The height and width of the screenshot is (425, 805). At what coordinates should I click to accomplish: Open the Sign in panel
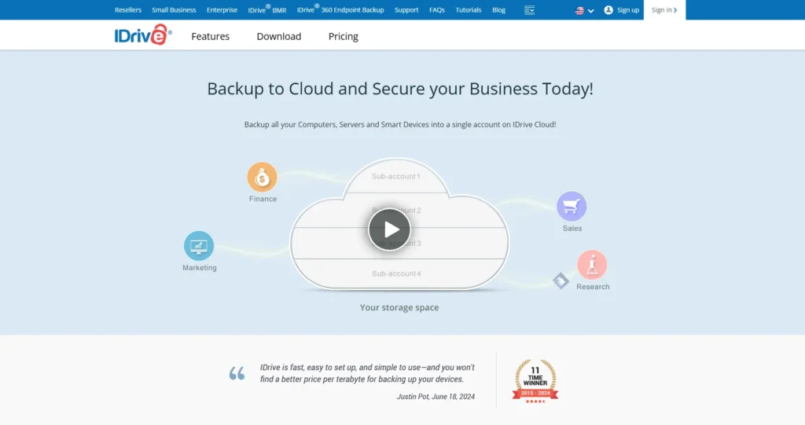[663, 10]
